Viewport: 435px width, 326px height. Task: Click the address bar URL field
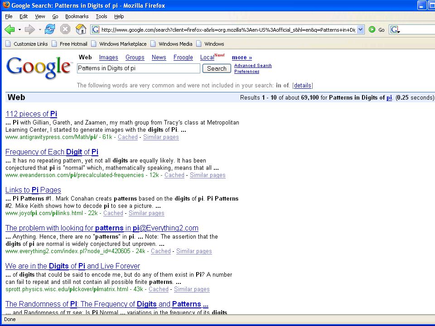click(228, 30)
